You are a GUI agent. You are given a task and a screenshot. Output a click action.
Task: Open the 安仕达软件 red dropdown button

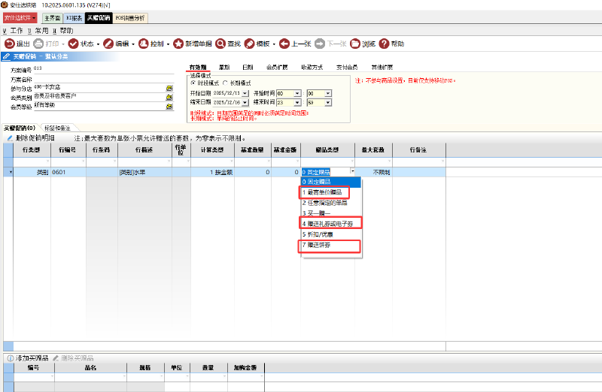(20, 18)
